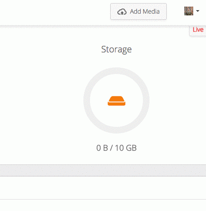Click the cloud upload icon
This screenshot has height=211, width=206.
pyautogui.click(x=122, y=12)
